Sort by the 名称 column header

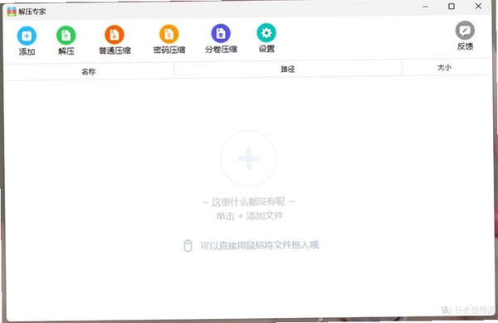[x=89, y=71]
